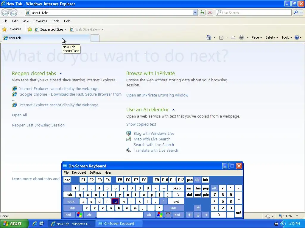Click the bksp key on keyboard
This screenshot has height=228, width=305.
click(x=176, y=188)
